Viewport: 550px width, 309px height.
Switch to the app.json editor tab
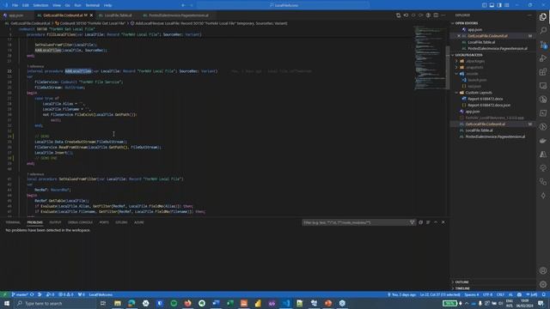pos(16,15)
